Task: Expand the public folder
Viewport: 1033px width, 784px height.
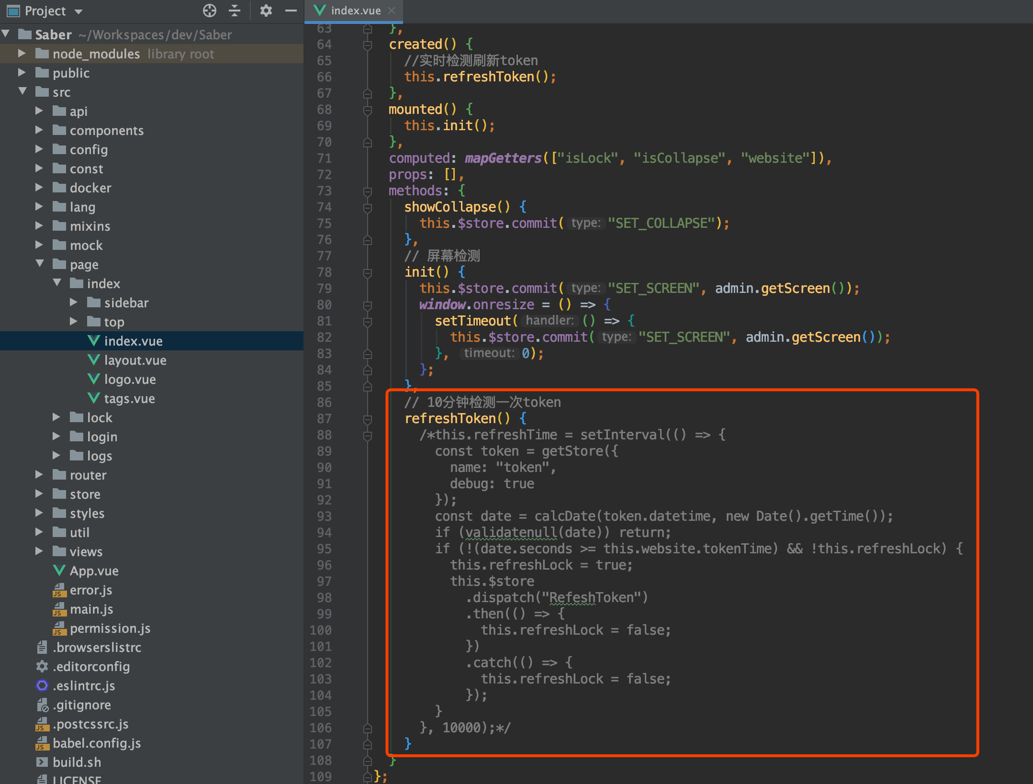Action: tap(22, 72)
